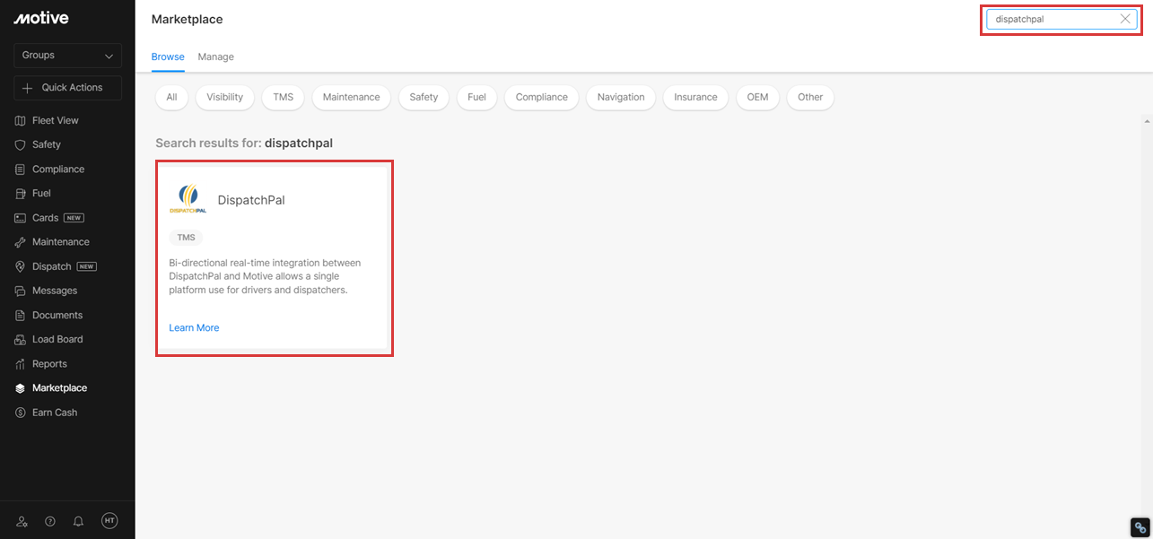This screenshot has height=539, width=1153.
Task: Click the Fleet View map icon
Action: click(x=21, y=120)
